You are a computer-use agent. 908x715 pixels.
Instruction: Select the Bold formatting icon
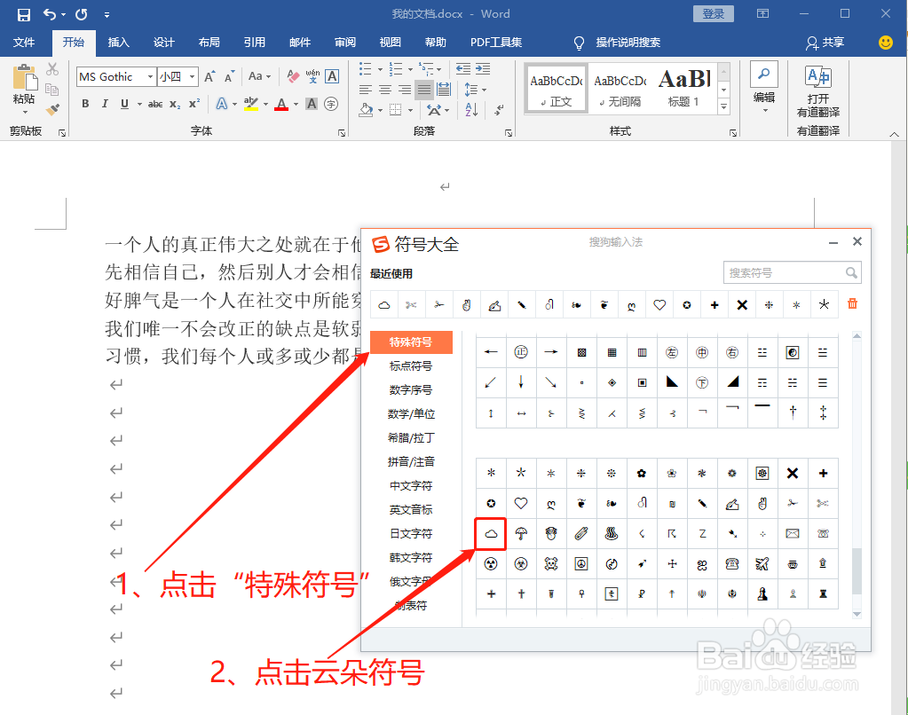(x=85, y=104)
